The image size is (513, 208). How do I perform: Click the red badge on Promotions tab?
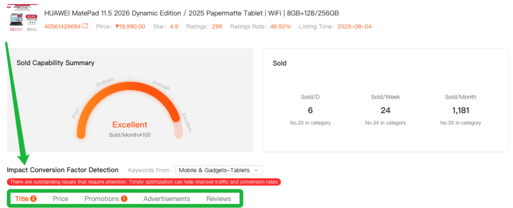[x=124, y=199]
